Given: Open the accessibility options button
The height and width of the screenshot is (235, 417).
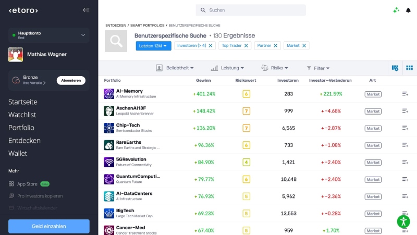Looking at the screenshot, I should [x=403, y=221].
